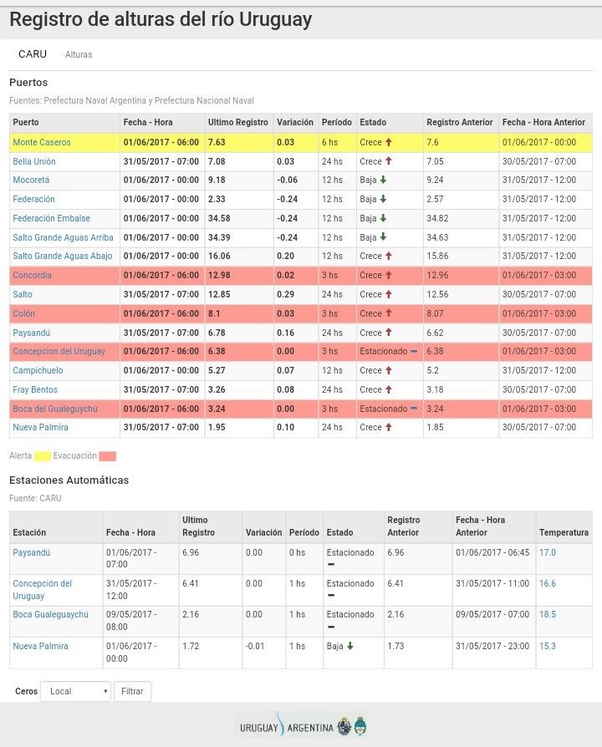Click the blue stationary icon for Concepcion del Uruguay
Screen dimensions: 602x747
414,352
